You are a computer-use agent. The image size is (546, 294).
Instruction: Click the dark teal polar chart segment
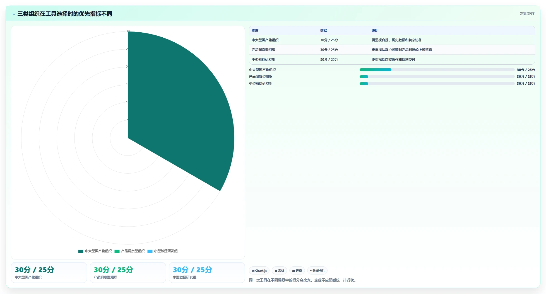[181, 111]
